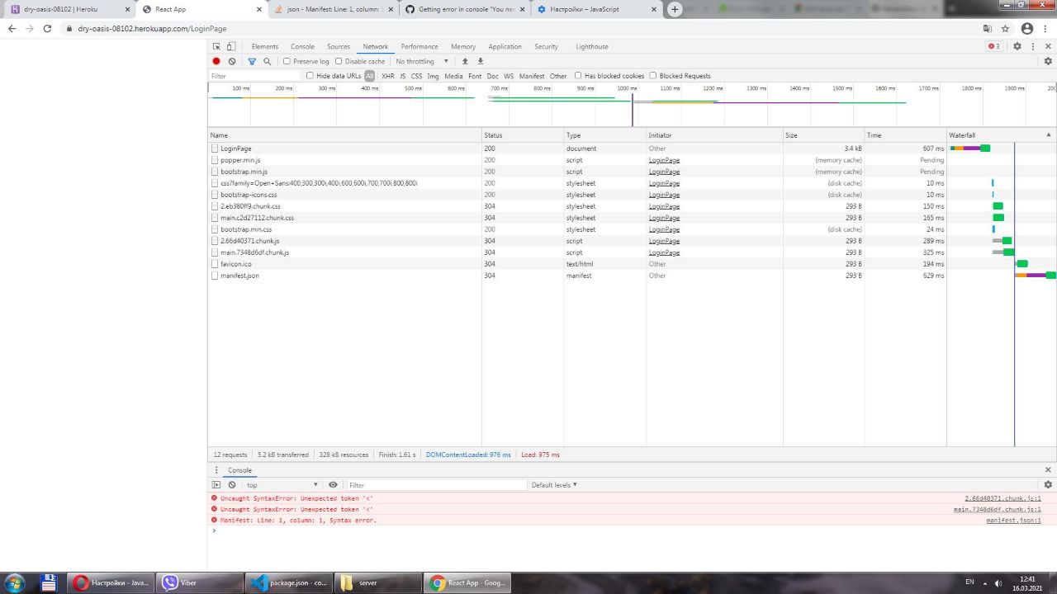This screenshot has height=594, width=1057.
Task: Open the Chrome three-dot main menu
Action: pos(1046,28)
